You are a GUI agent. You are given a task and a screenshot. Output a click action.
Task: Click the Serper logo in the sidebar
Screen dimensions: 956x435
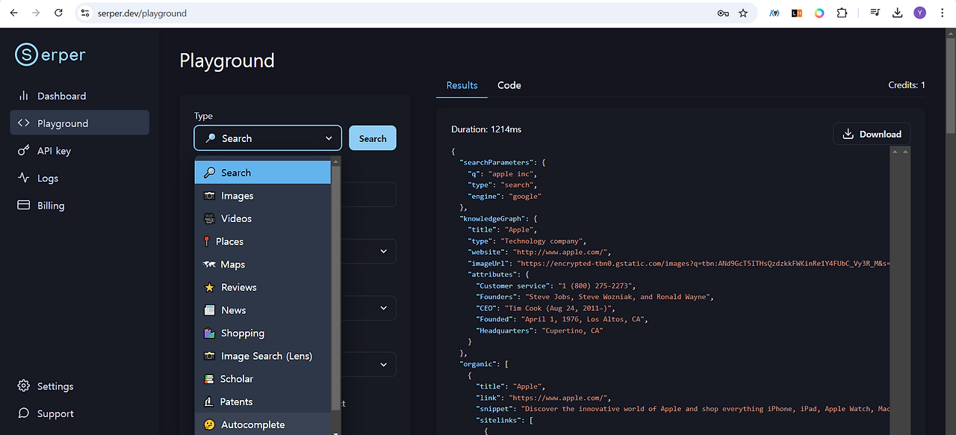tap(49, 55)
